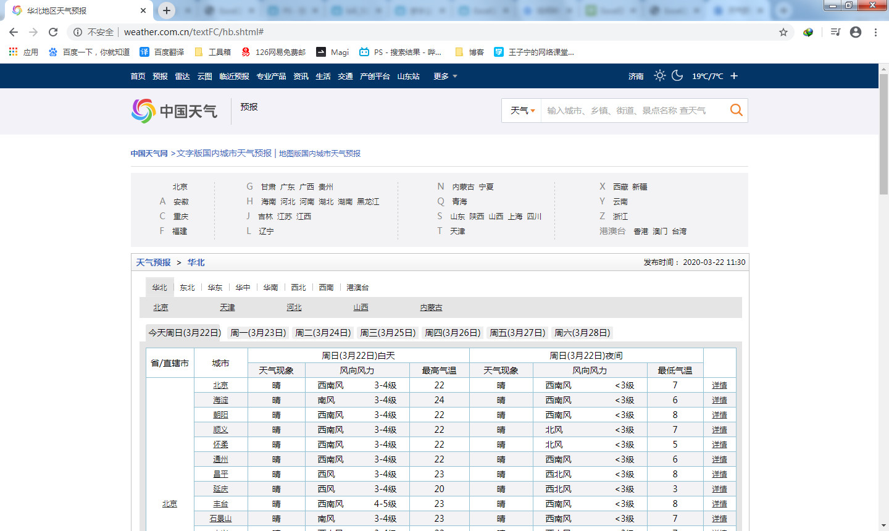This screenshot has height=531, width=889.
Task: Select the 周六(3月28日) forecast tab
Action: click(x=582, y=333)
